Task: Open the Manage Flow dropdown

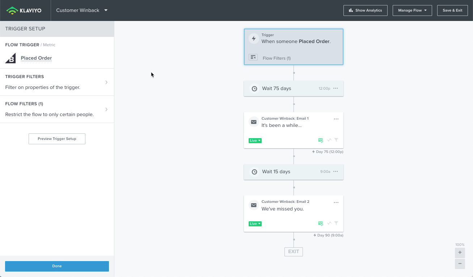Action: (412, 10)
